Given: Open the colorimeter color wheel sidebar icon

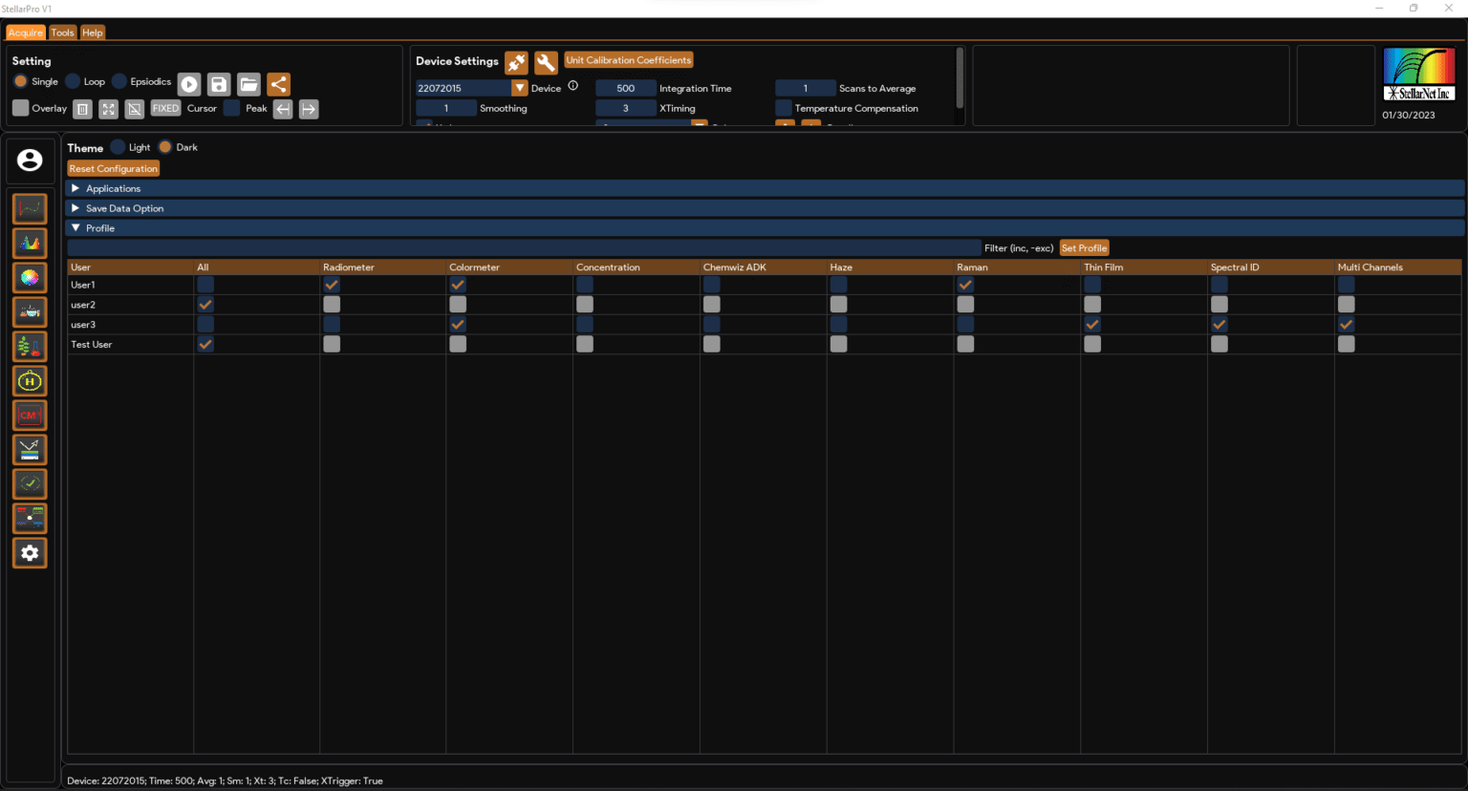Looking at the screenshot, I should coord(30,277).
